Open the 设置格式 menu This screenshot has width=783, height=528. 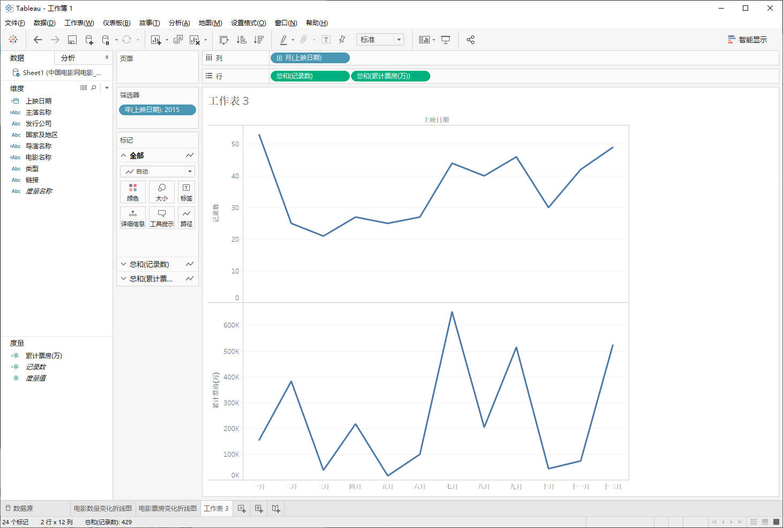click(x=249, y=23)
